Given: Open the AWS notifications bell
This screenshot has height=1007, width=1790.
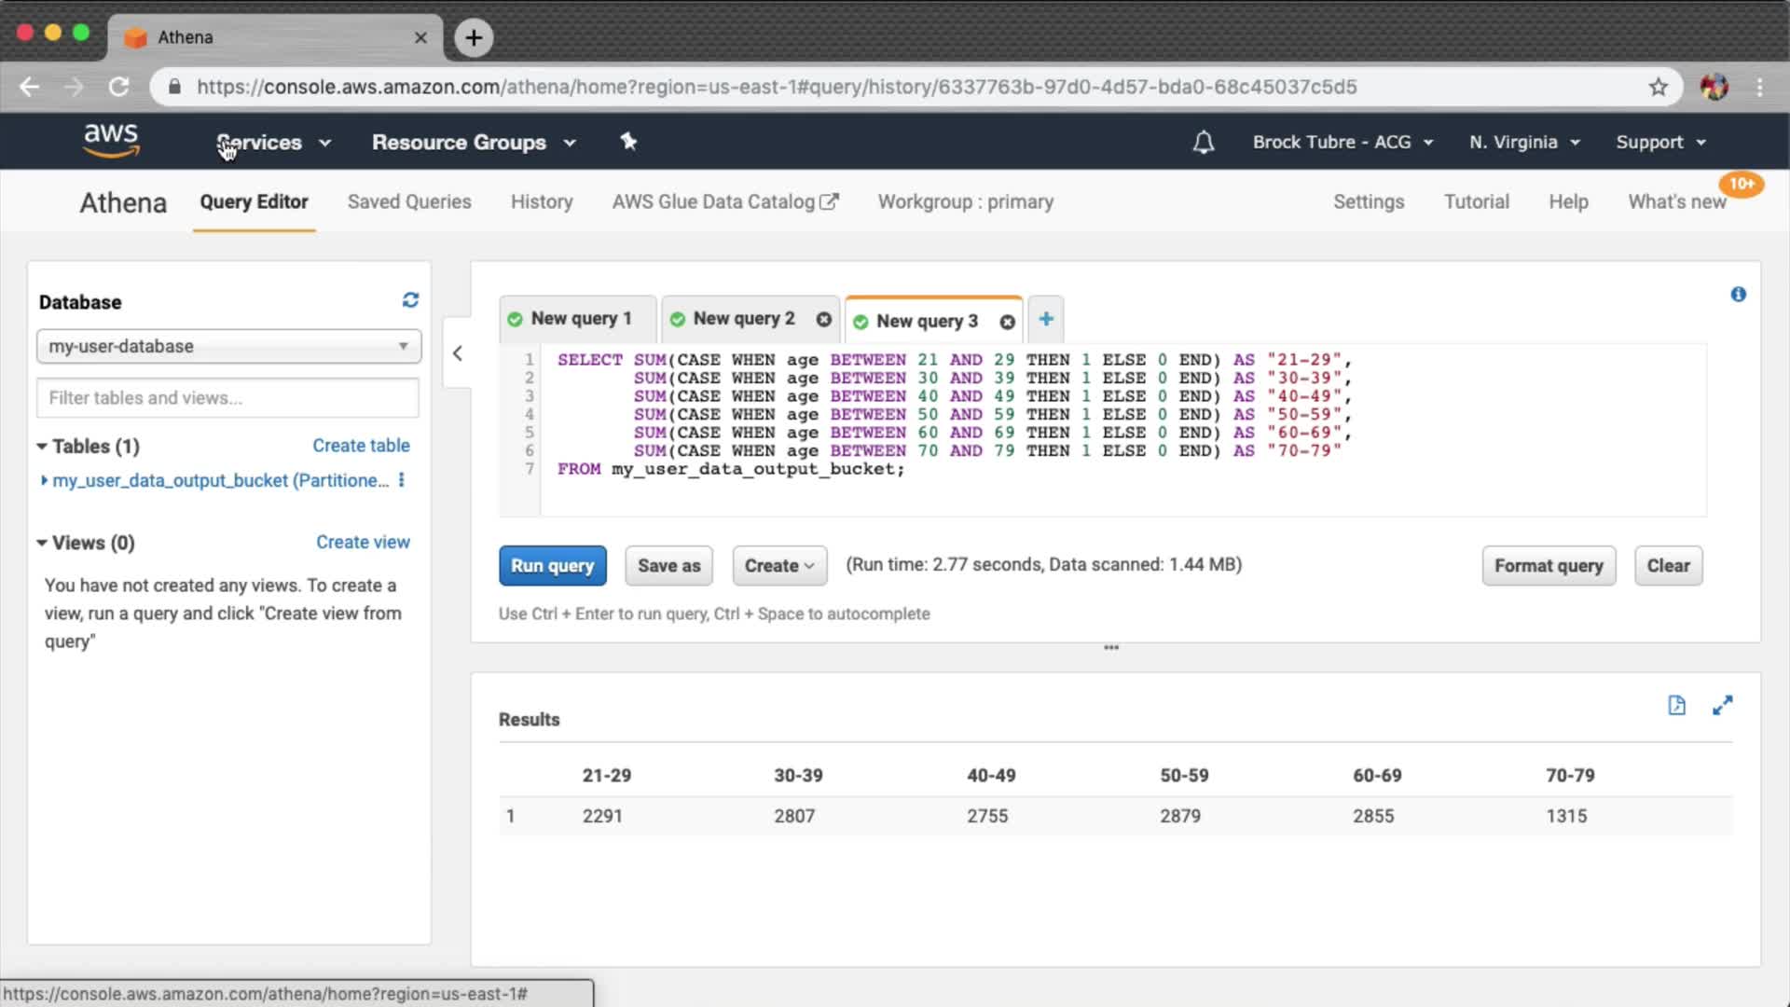Looking at the screenshot, I should [x=1204, y=143].
